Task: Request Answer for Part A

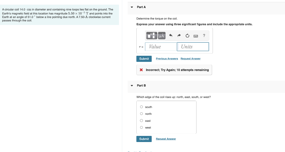Action: (190, 59)
